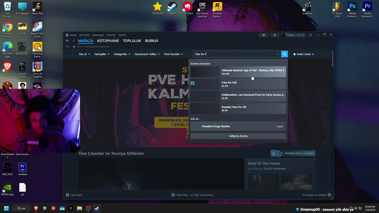Screen dimensions: 379x213
Task: Open Brave desktop shortcut
Action: [7, 68]
